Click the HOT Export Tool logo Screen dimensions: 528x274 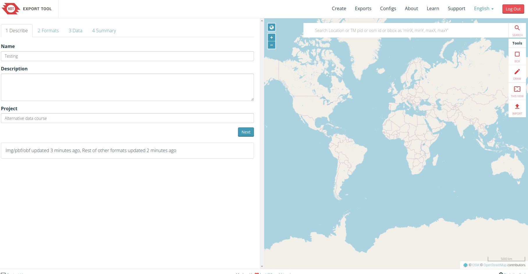tap(27, 9)
